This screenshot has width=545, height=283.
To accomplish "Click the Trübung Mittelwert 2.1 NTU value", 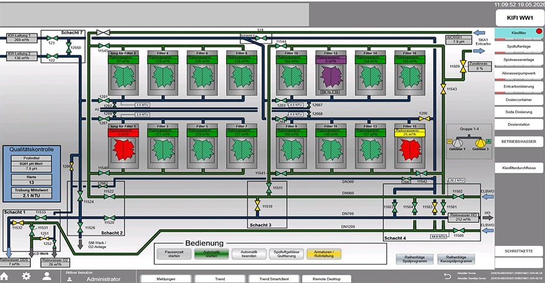I will coord(32,196).
